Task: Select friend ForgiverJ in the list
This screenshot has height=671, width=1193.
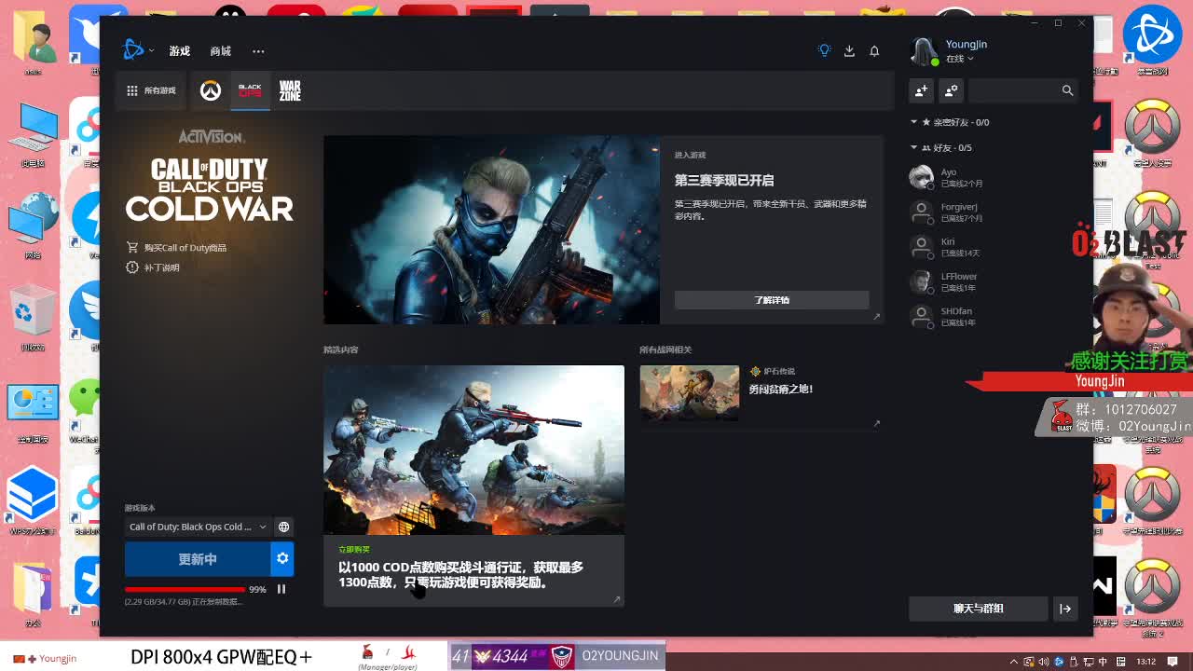Action: click(x=993, y=212)
